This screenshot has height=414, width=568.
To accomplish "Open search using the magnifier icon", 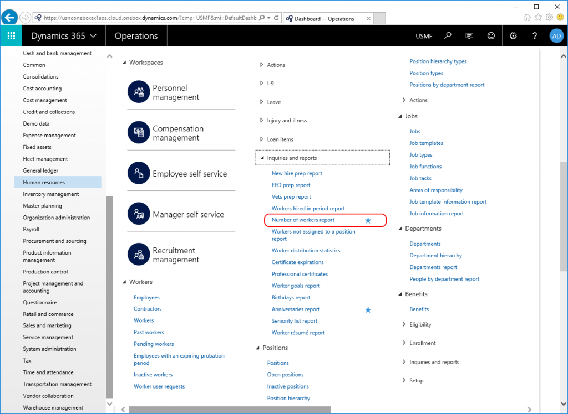I will coord(448,35).
